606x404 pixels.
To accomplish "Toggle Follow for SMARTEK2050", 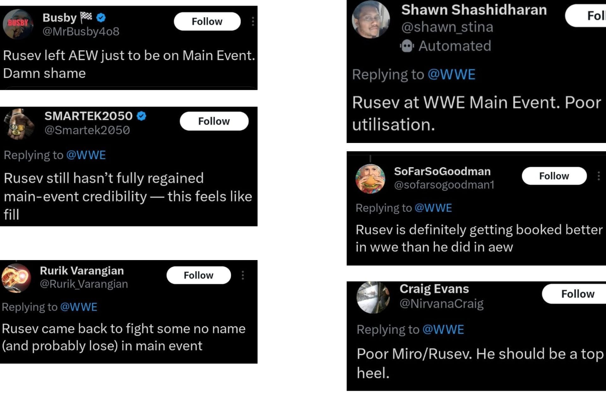I will click(214, 121).
